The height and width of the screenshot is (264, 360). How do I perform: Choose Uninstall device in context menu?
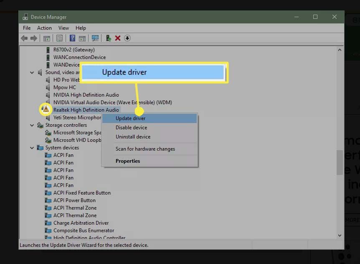click(x=150, y=137)
